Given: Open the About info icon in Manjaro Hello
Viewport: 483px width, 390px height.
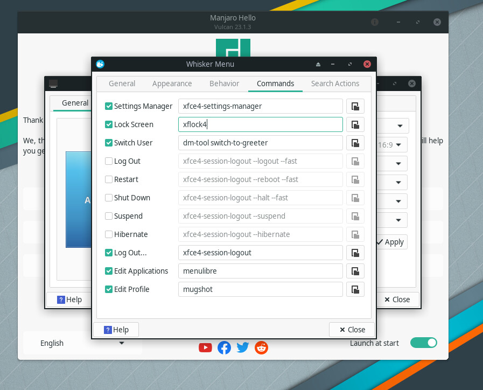Looking at the screenshot, I should [x=375, y=22].
